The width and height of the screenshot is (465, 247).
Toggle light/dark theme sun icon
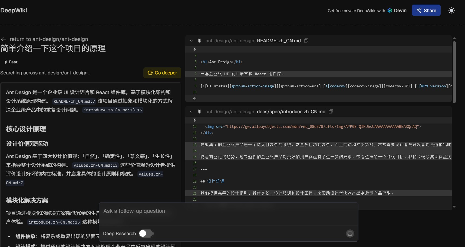(451, 11)
